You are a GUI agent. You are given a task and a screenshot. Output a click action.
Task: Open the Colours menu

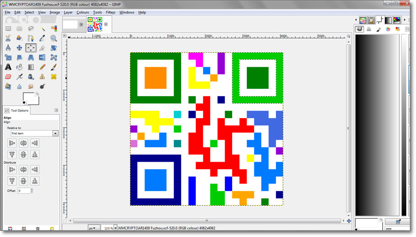pos(83,12)
